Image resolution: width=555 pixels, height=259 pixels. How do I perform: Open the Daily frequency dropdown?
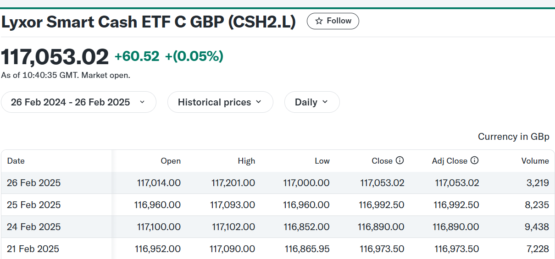tap(312, 102)
